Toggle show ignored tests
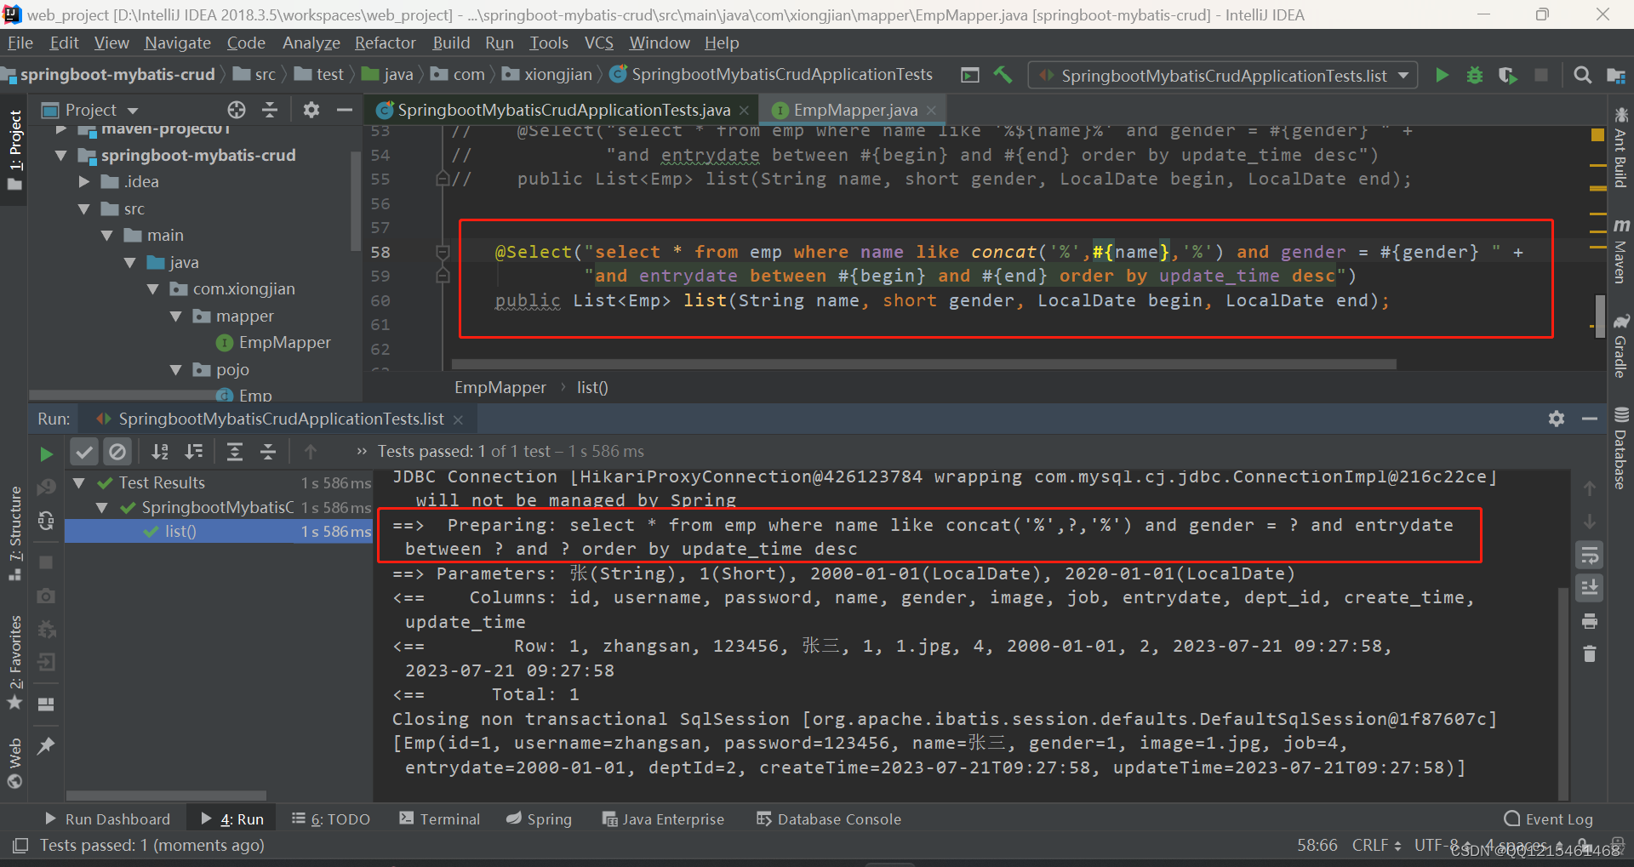1634x867 pixels. pyautogui.click(x=117, y=452)
